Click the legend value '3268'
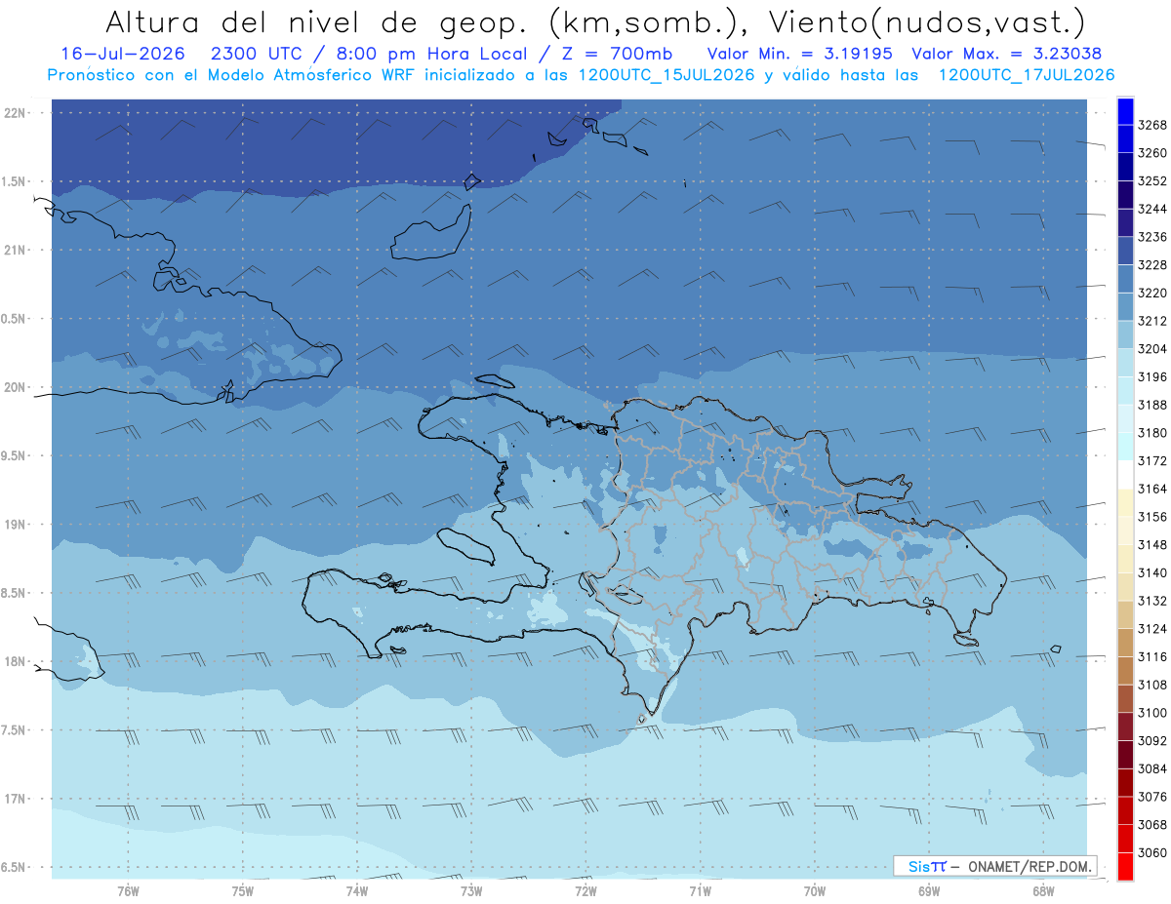This screenshot has width=1171, height=904. pyautogui.click(x=1152, y=125)
